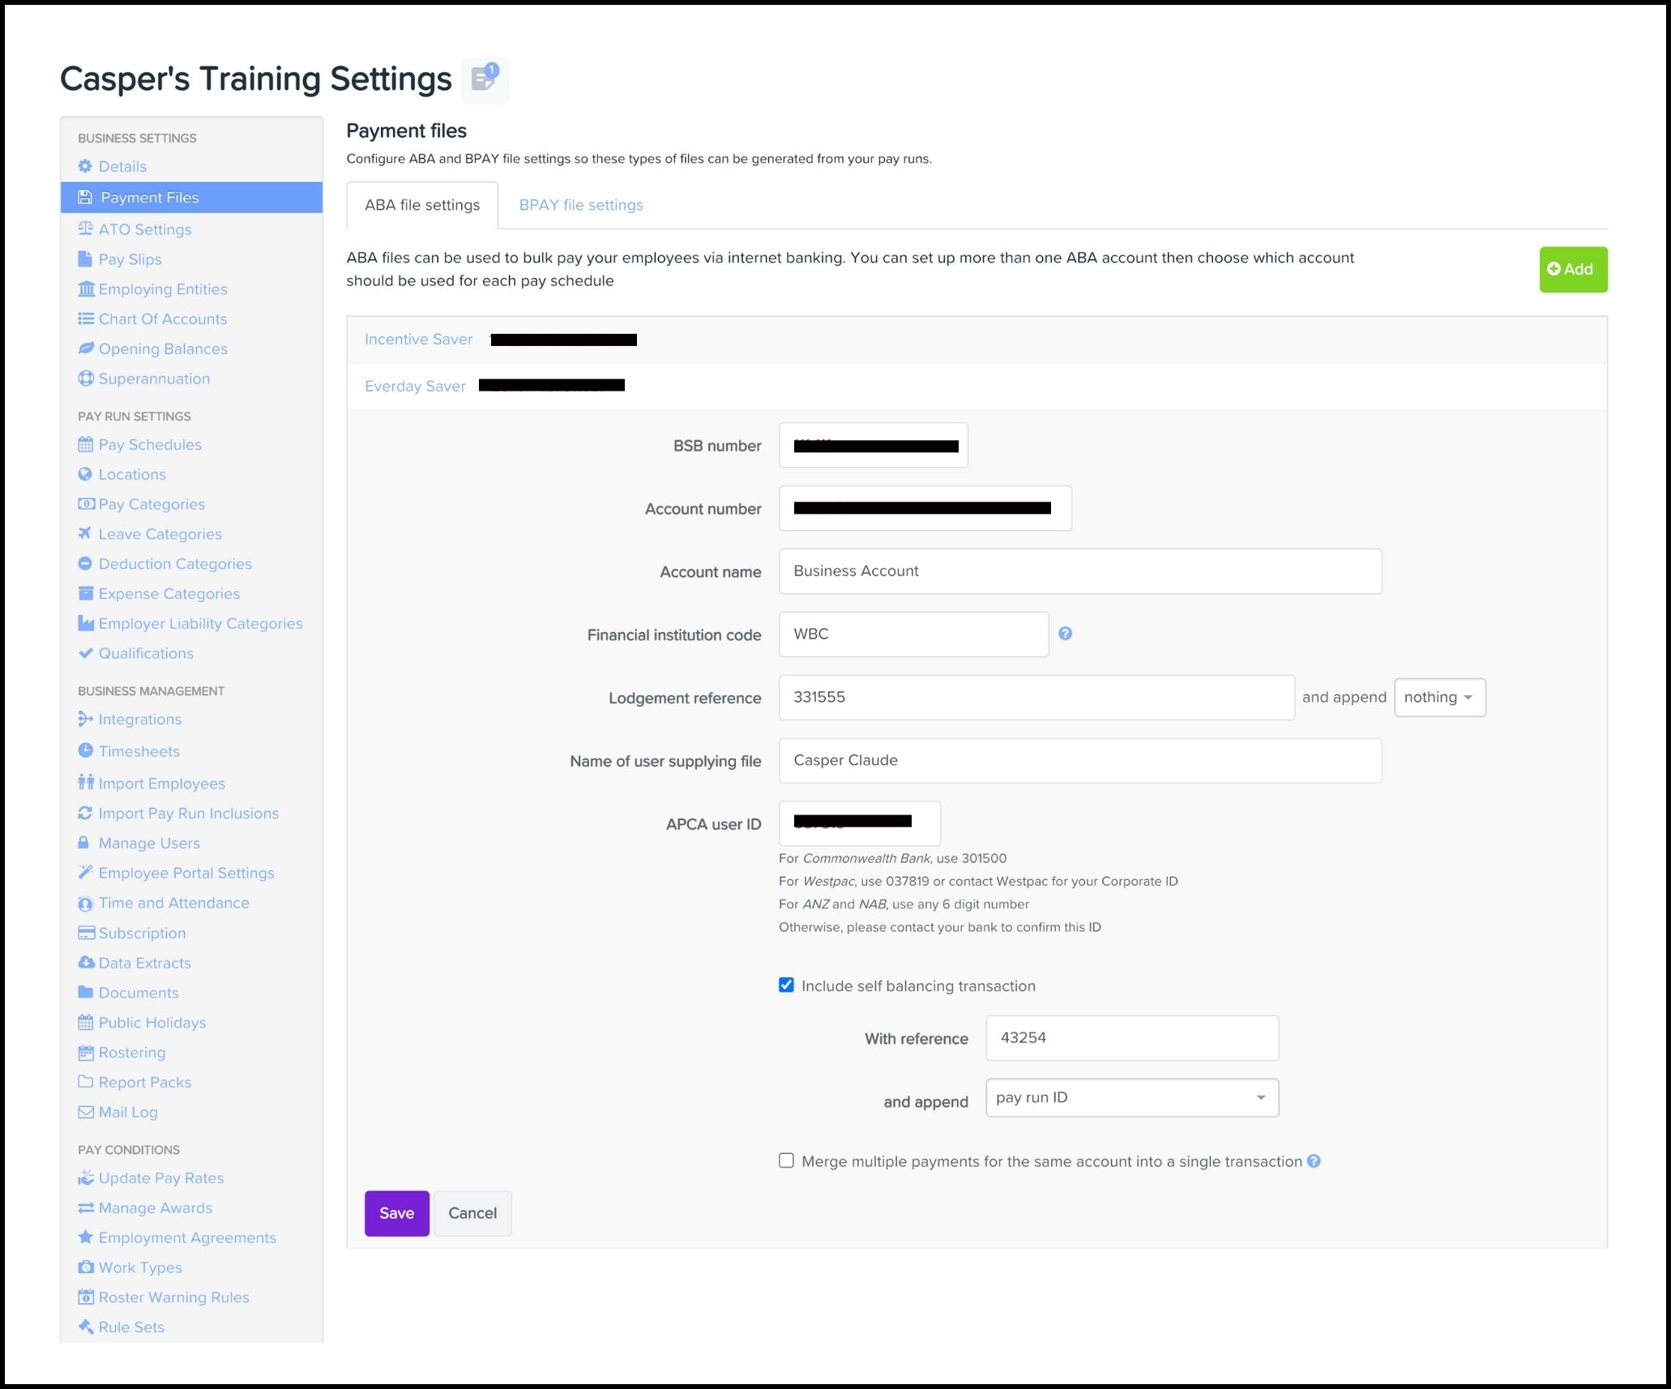Click the help icon after merge payments option

[1313, 1160]
